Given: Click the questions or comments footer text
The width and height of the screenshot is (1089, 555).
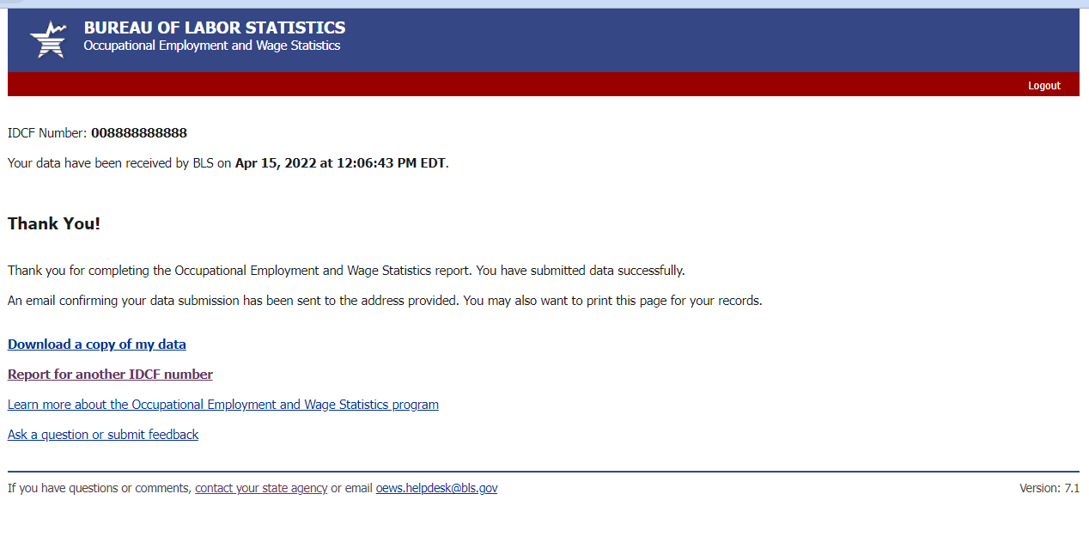Looking at the screenshot, I should pos(100,488).
